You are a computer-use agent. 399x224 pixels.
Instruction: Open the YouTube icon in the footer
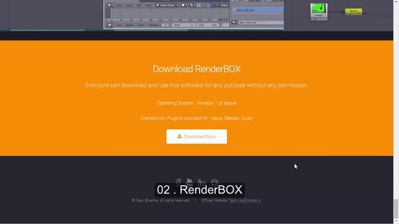coord(190,182)
